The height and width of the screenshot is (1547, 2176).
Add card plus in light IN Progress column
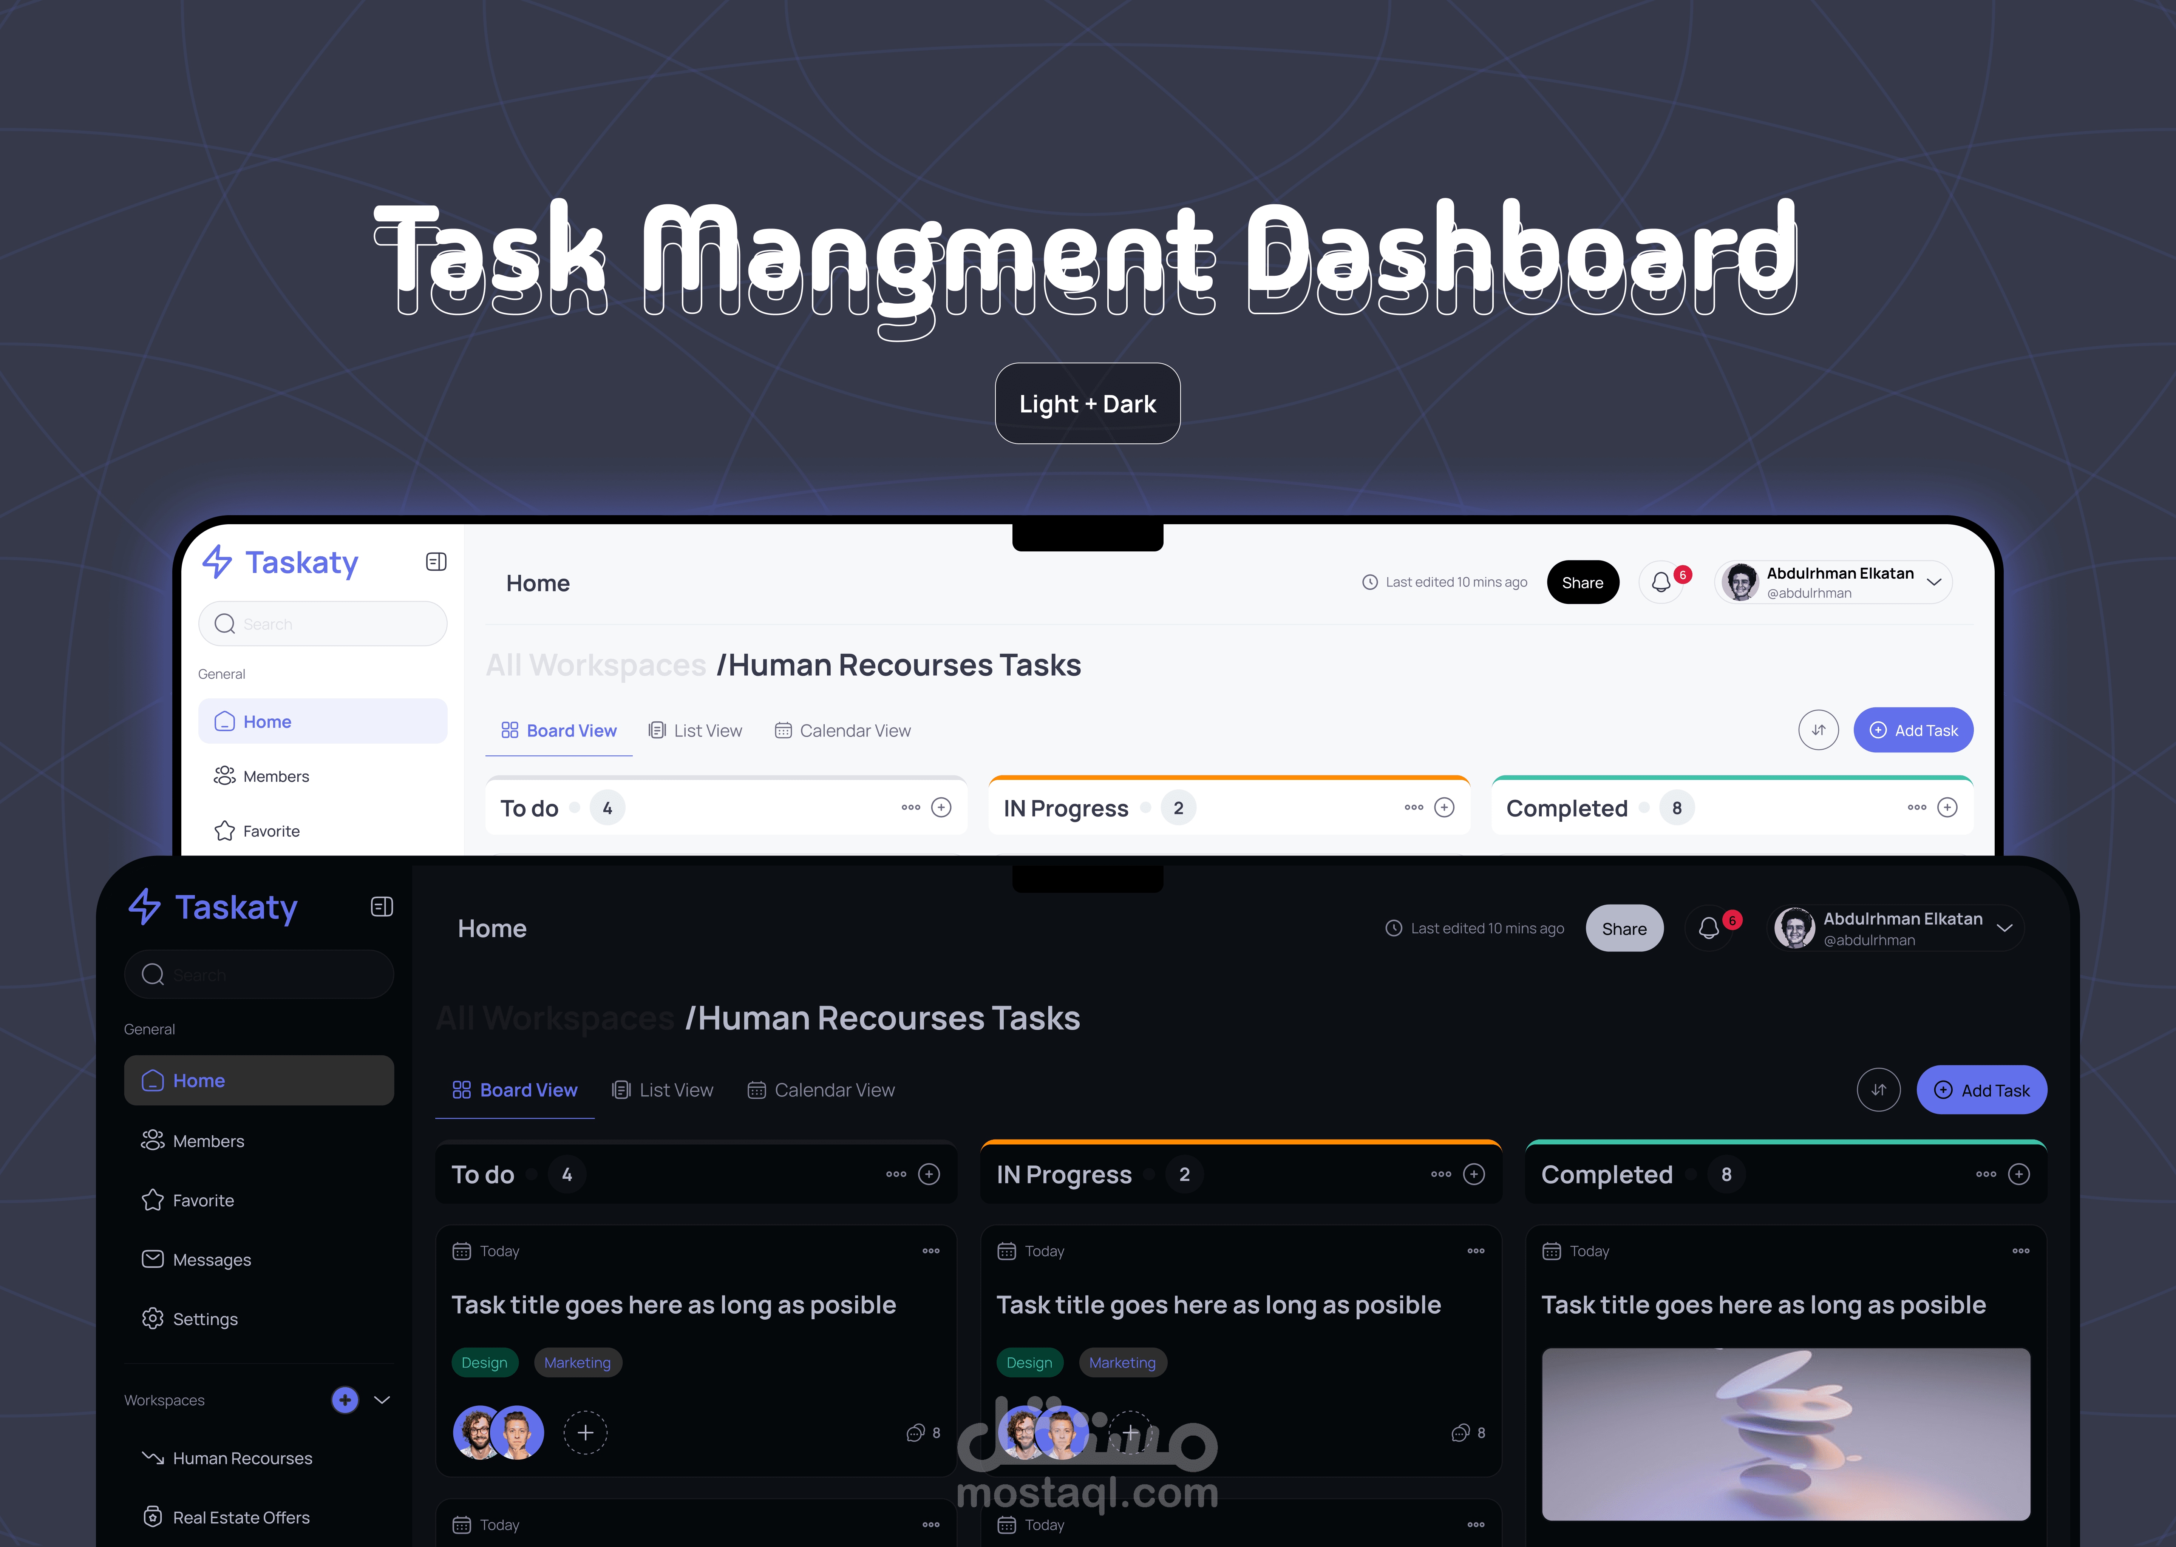tap(1444, 808)
